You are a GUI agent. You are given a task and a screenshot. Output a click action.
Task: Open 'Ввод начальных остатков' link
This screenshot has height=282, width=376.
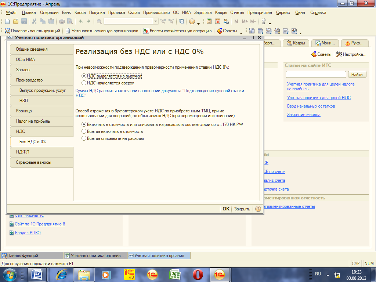coord(311,106)
